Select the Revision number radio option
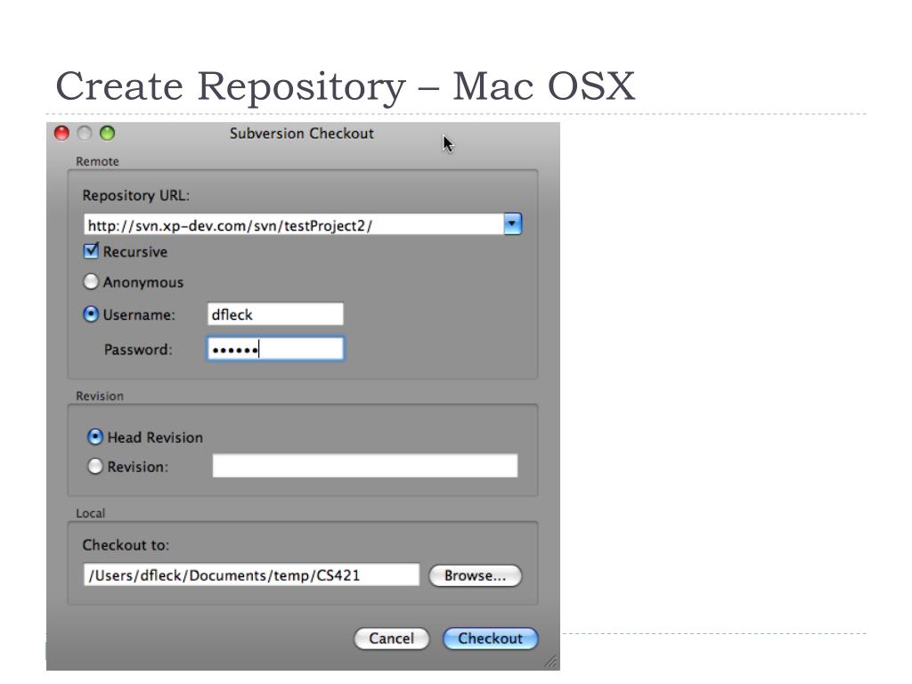Viewport: 912px width, 684px height. (94, 467)
